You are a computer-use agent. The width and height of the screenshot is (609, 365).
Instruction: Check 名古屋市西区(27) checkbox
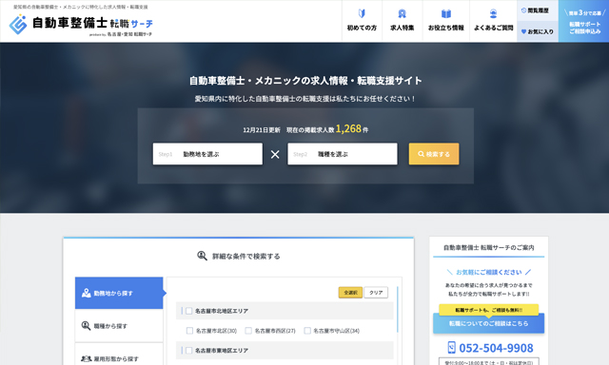248,331
